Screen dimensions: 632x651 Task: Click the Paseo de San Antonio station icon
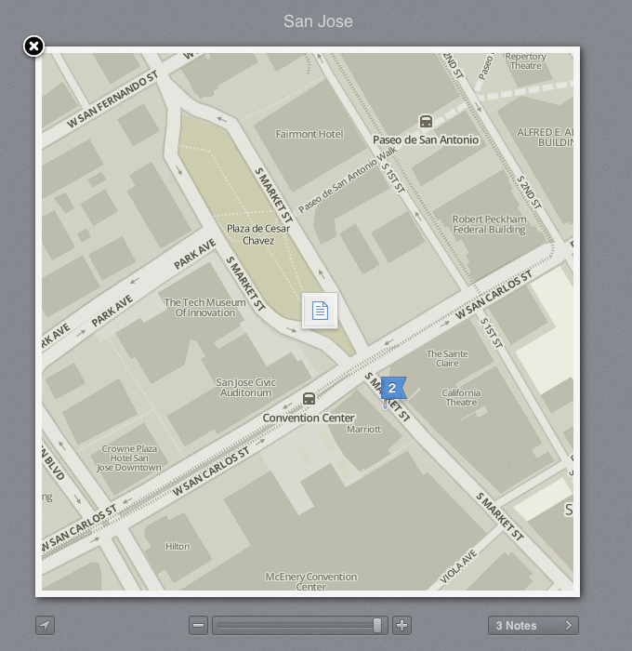point(427,121)
